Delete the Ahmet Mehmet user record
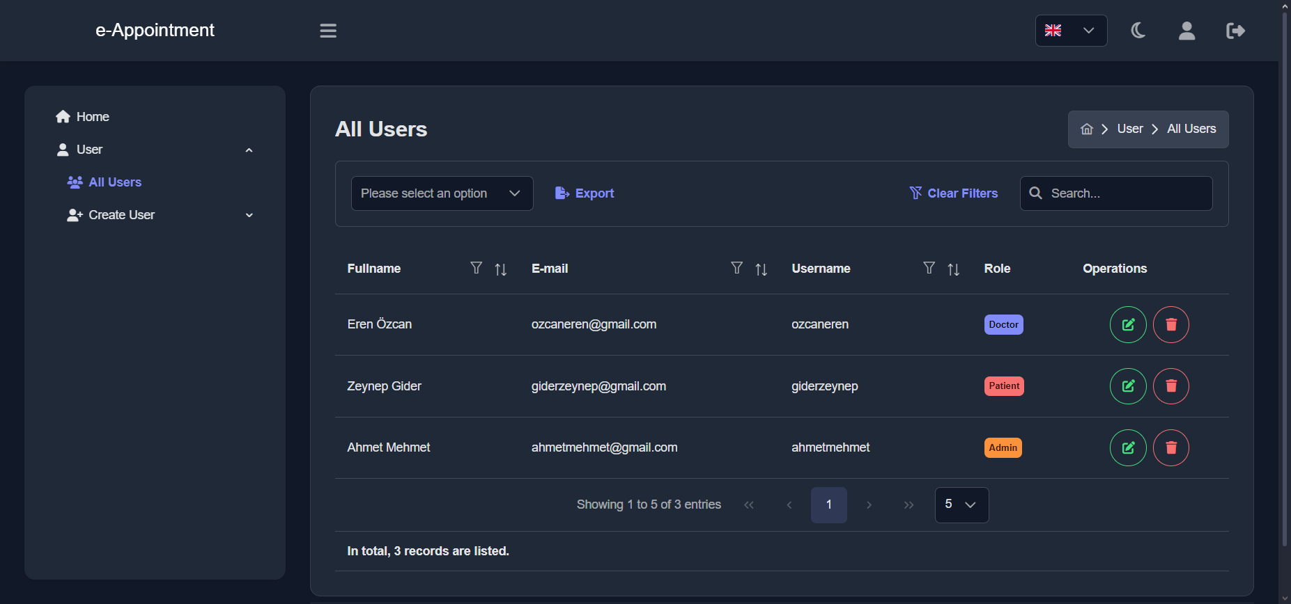Screen dimensions: 1291x604 [1171, 447]
